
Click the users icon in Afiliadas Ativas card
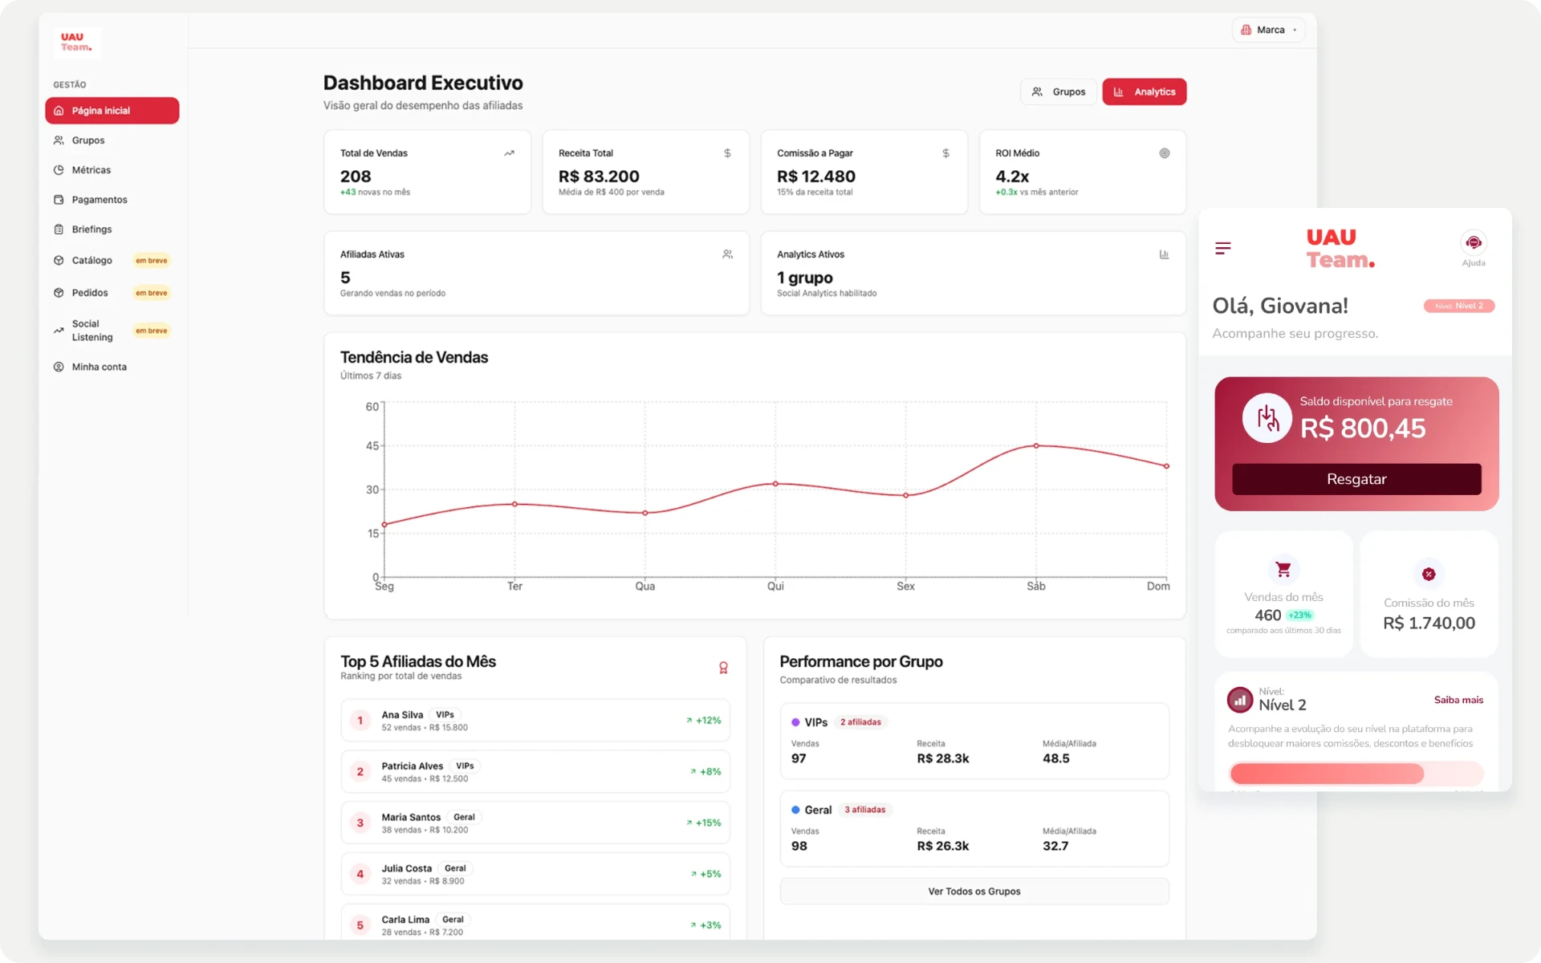(727, 254)
